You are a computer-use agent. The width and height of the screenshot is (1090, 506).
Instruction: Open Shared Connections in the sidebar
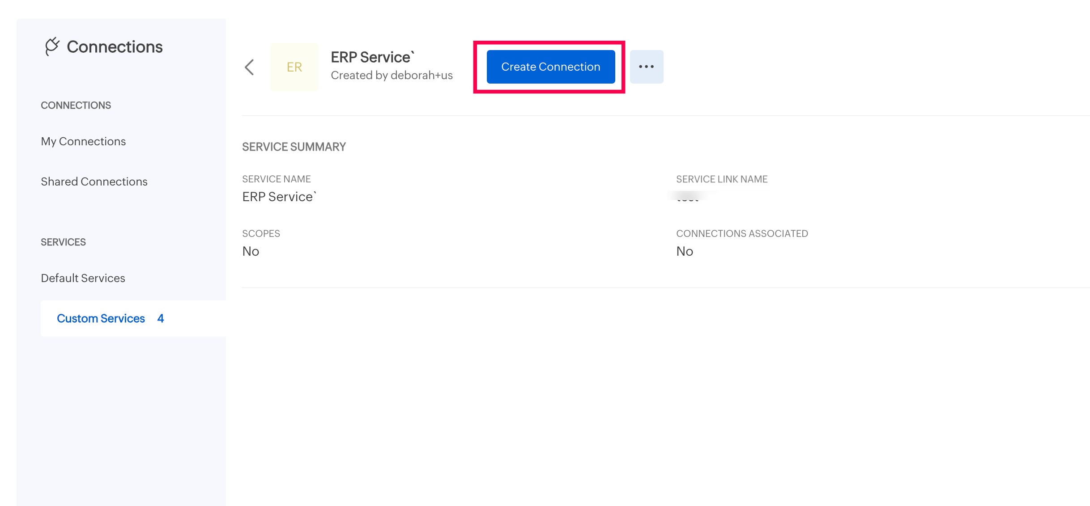94,181
